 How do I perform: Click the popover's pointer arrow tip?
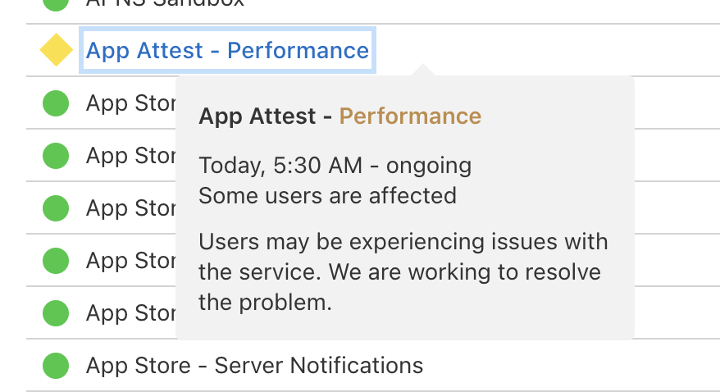(422, 67)
